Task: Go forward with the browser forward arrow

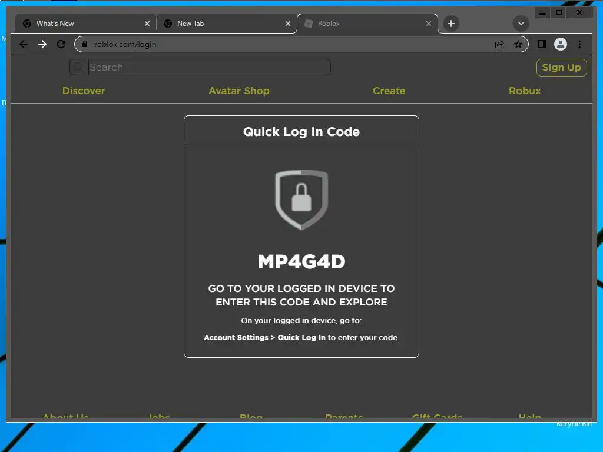Action: tap(42, 44)
